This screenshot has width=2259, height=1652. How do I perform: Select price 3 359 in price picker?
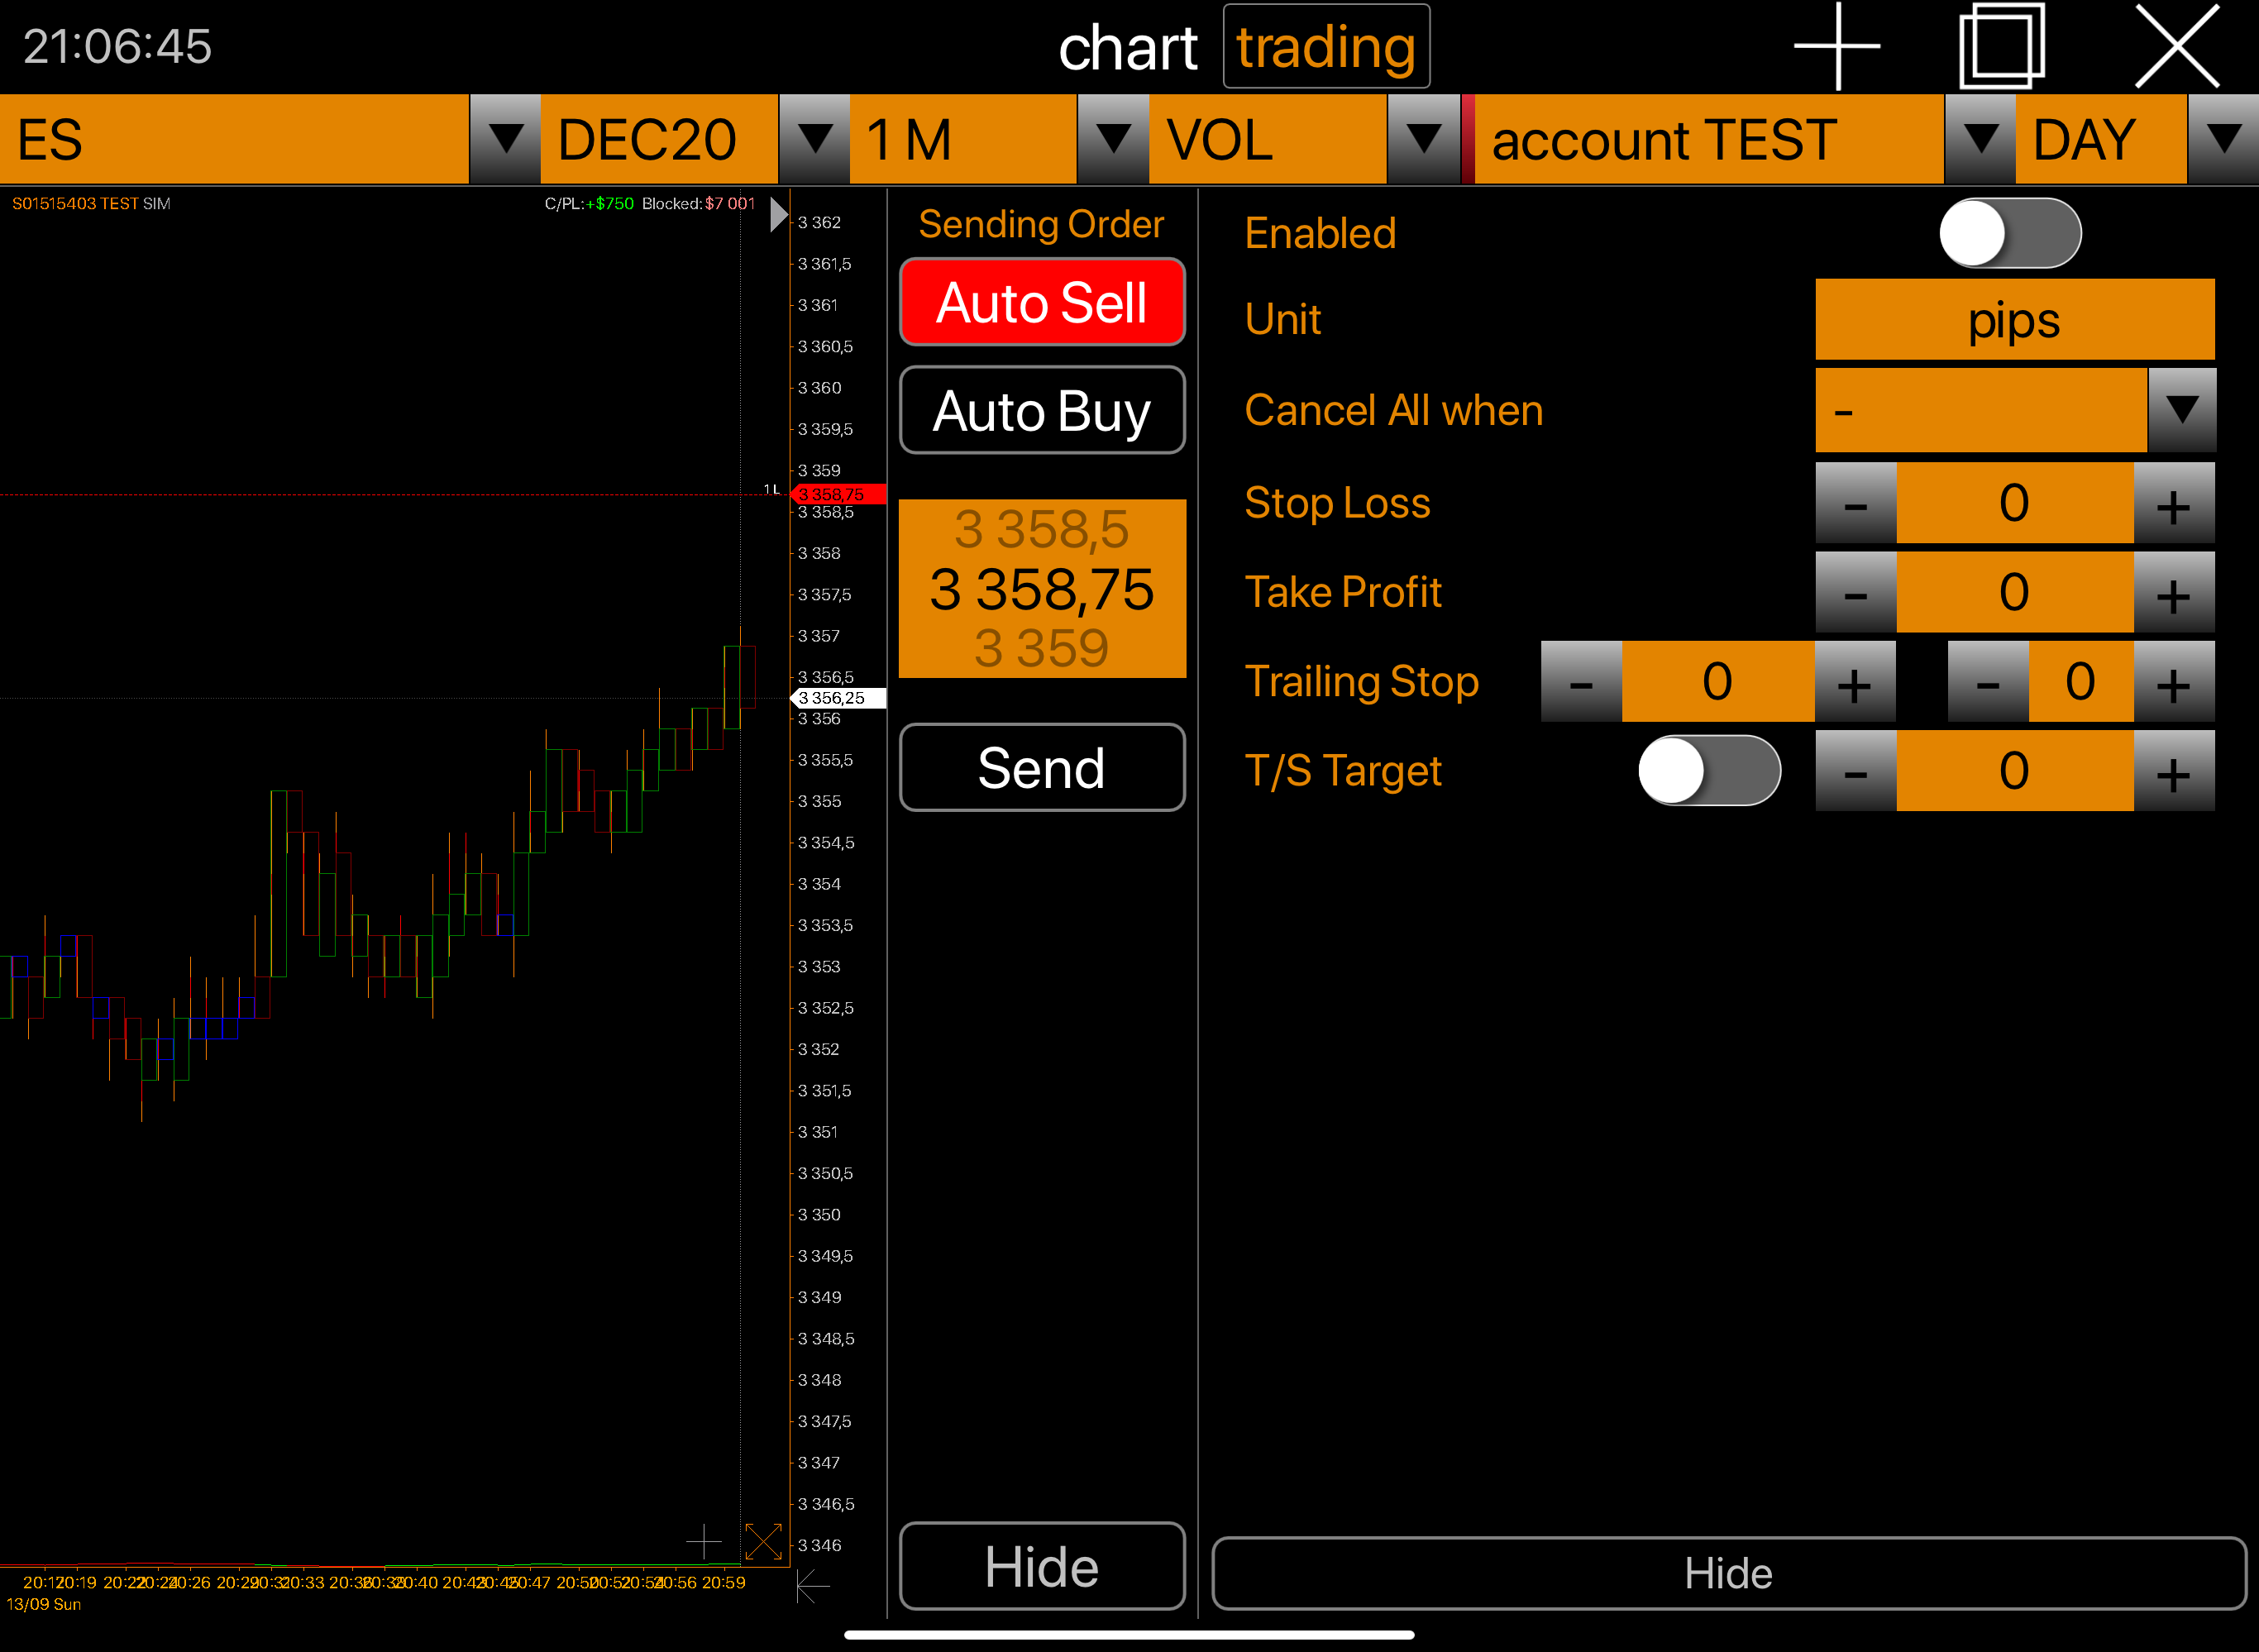pos(1041,648)
